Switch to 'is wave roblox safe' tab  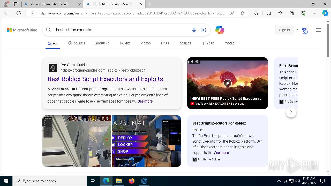tap(52, 4)
